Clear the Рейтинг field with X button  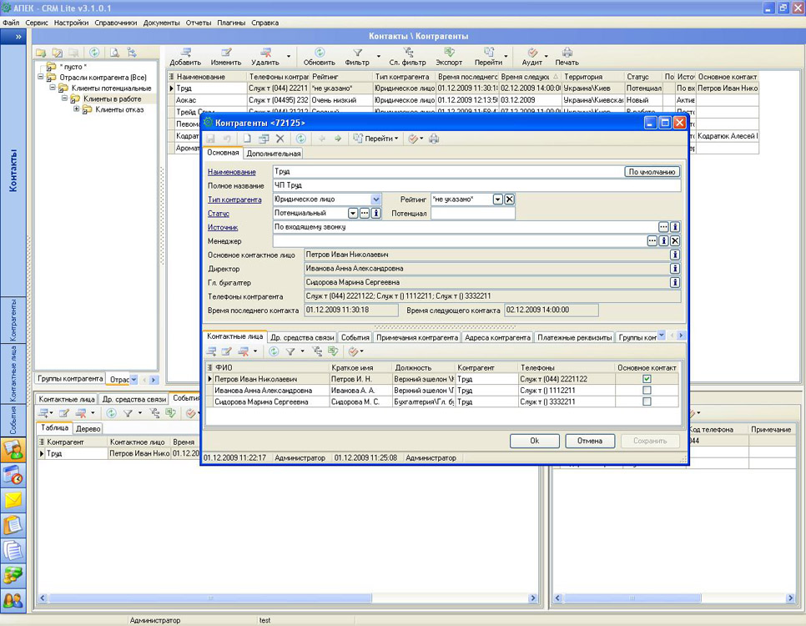pos(510,199)
